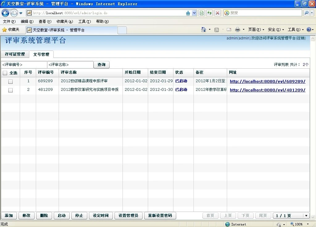The width and height of the screenshot is (316, 227).
Task: Open the 查看(V) menu
Action: [x=45, y=22]
